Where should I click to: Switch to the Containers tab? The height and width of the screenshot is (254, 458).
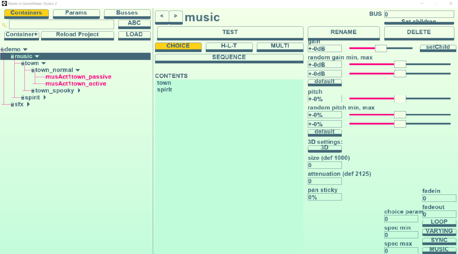[x=26, y=14]
